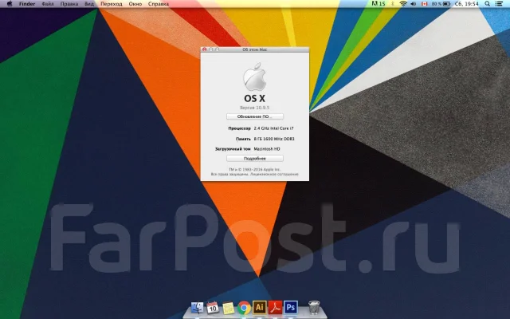The image size is (510, 319).
Task: Click the Bluetooth status icon
Action: (393, 3)
